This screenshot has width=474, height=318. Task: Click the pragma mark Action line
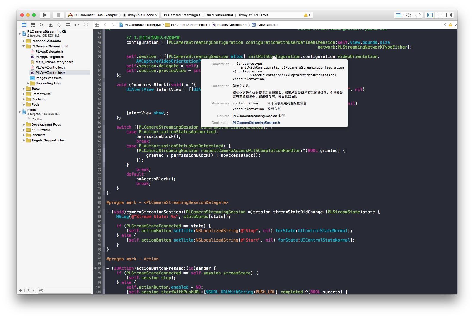(x=132, y=259)
